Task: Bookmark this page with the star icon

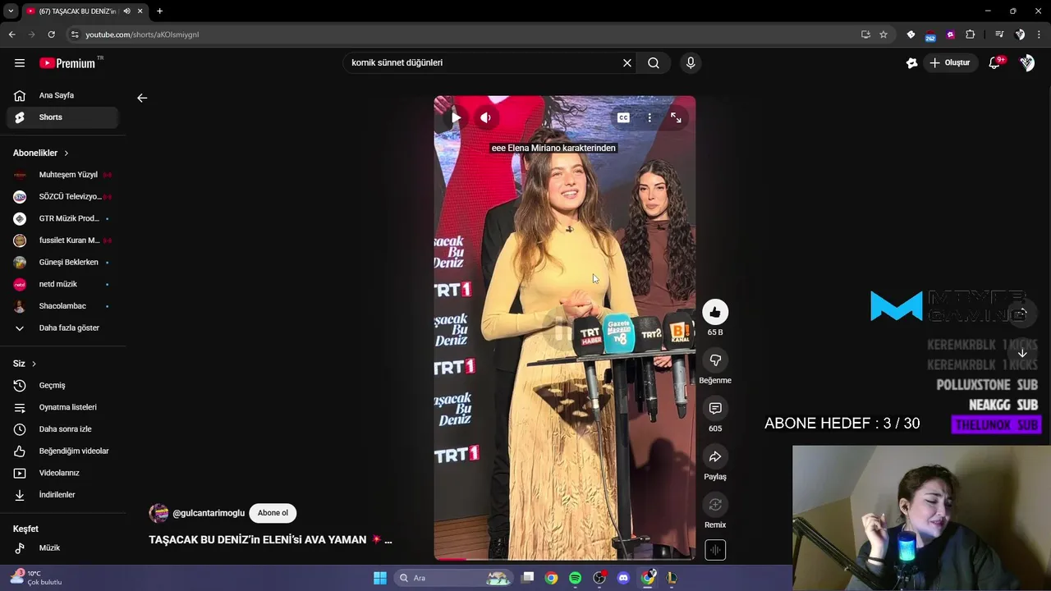Action: coord(883,34)
